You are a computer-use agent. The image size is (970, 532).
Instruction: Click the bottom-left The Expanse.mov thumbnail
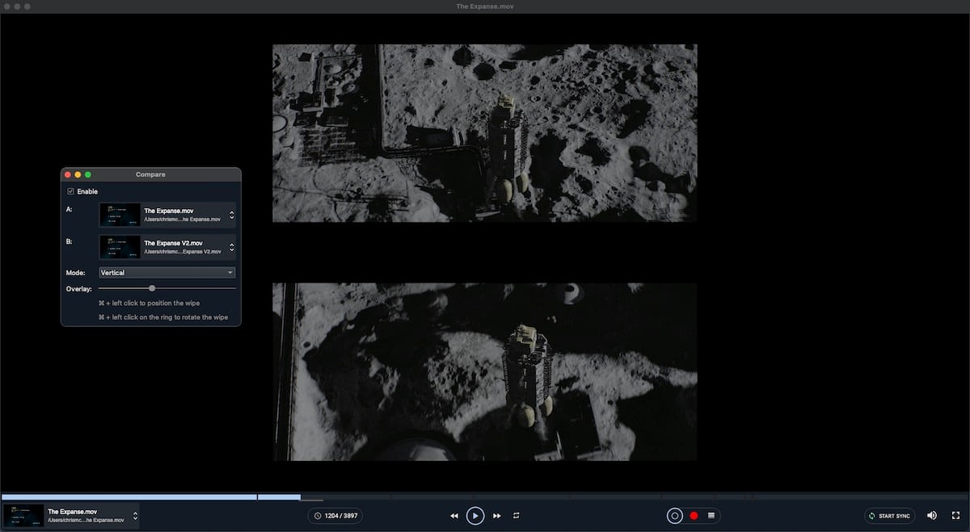point(23,515)
